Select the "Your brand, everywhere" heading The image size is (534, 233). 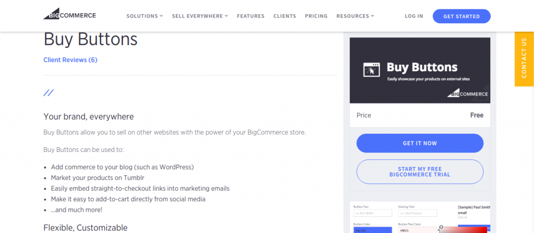click(x=89, y=117)
